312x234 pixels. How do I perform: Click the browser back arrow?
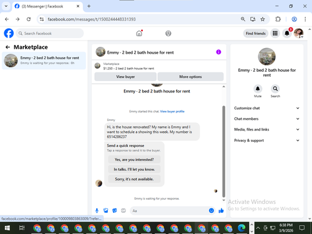(x=7, y=19)
